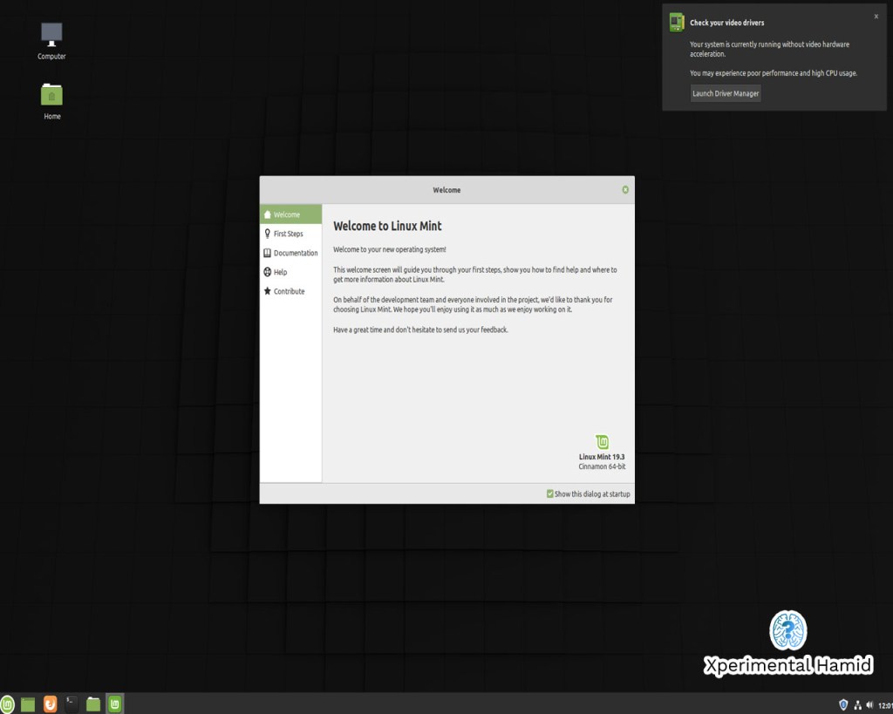893x714 pixels.
Task: Open the Linux Mint start menu
Action: point(7,704)
